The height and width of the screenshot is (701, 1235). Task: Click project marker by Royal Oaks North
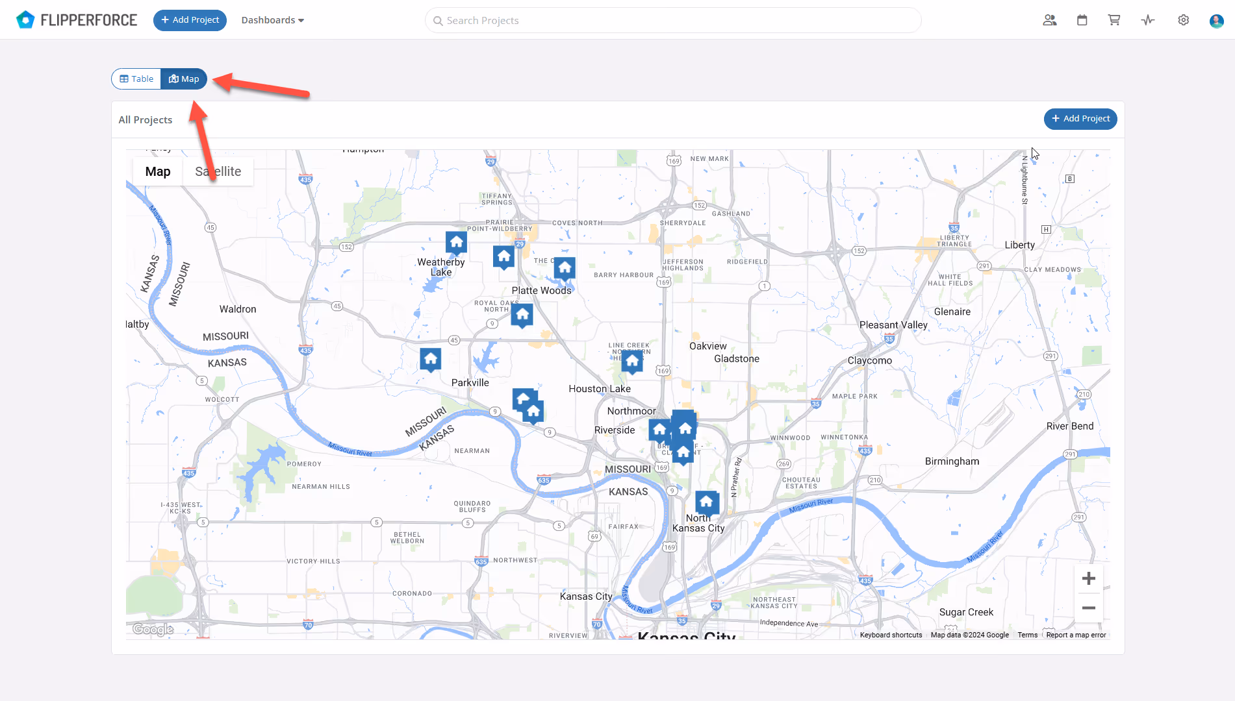522,315
